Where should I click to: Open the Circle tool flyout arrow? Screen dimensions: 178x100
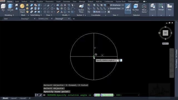[54, 9]
